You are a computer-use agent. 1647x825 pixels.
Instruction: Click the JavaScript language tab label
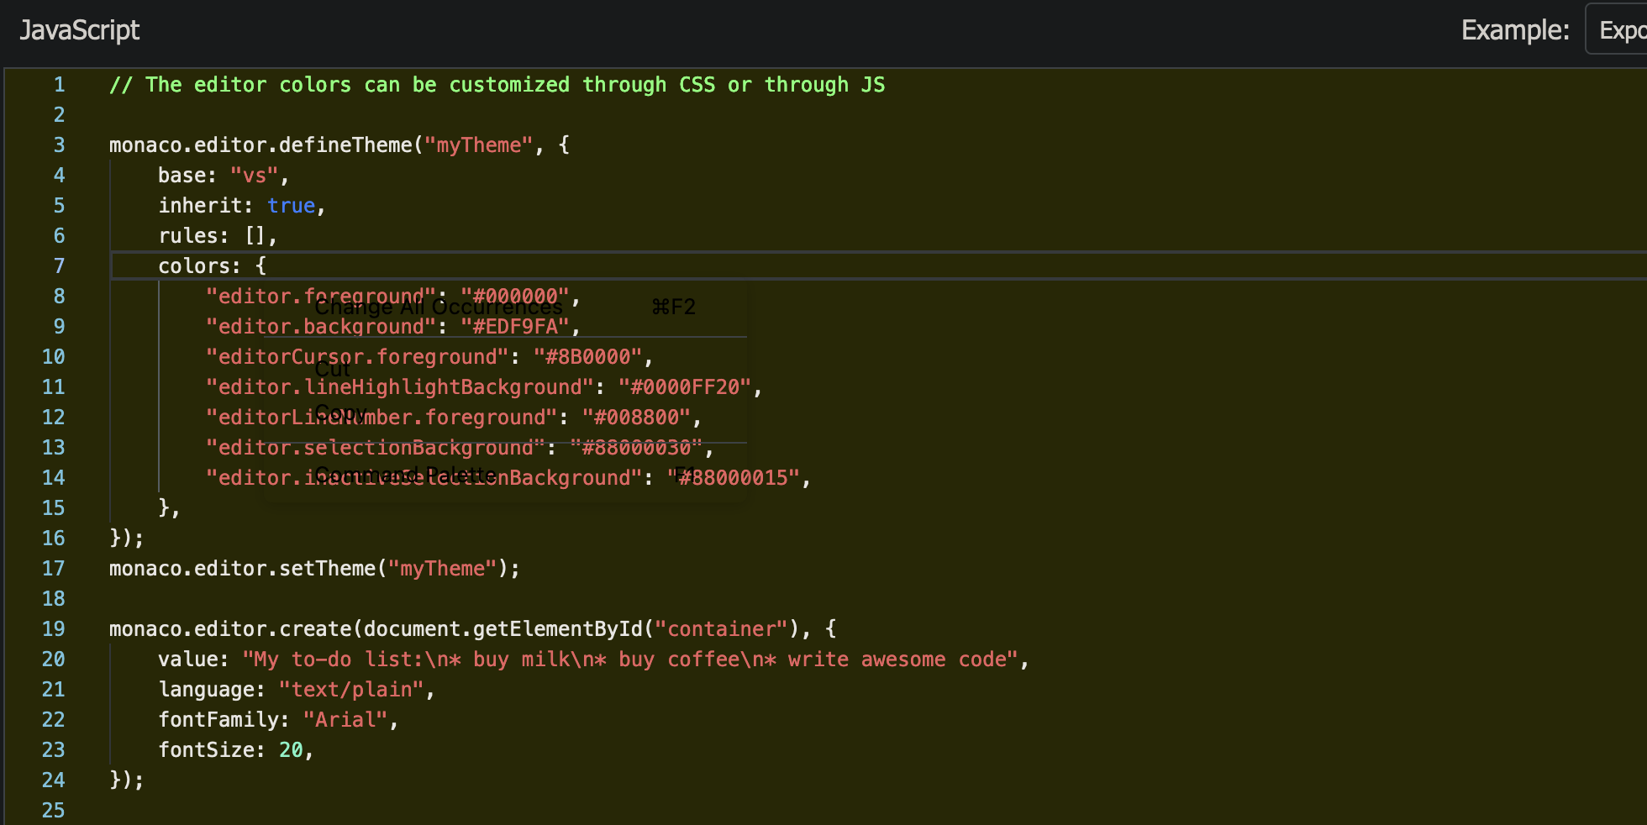[81, 29]
